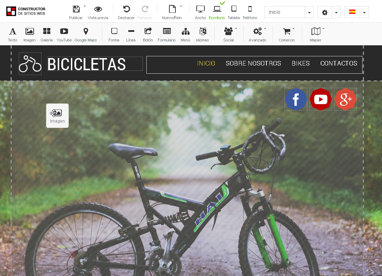Switch to Tableta tablet view

tap(234, 9)
